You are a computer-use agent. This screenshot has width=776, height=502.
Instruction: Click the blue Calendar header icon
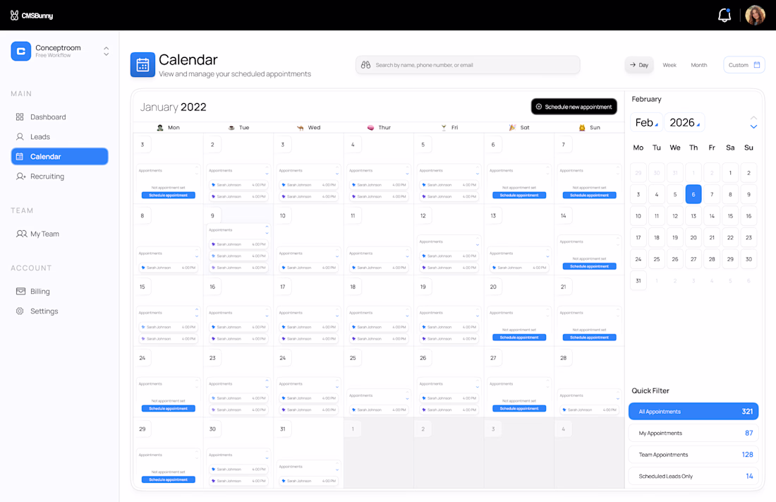pos(143,65)
